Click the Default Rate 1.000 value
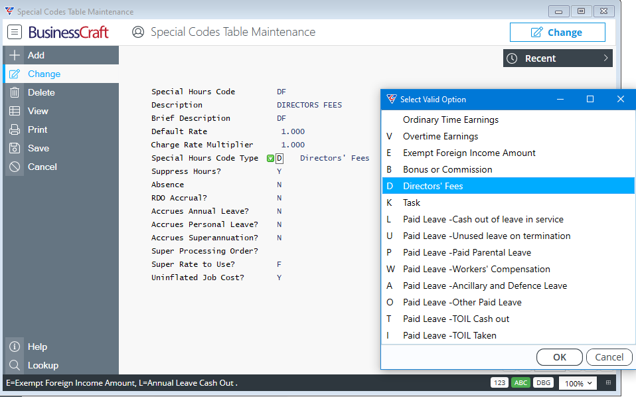636x397 pixels. point(293,131)
